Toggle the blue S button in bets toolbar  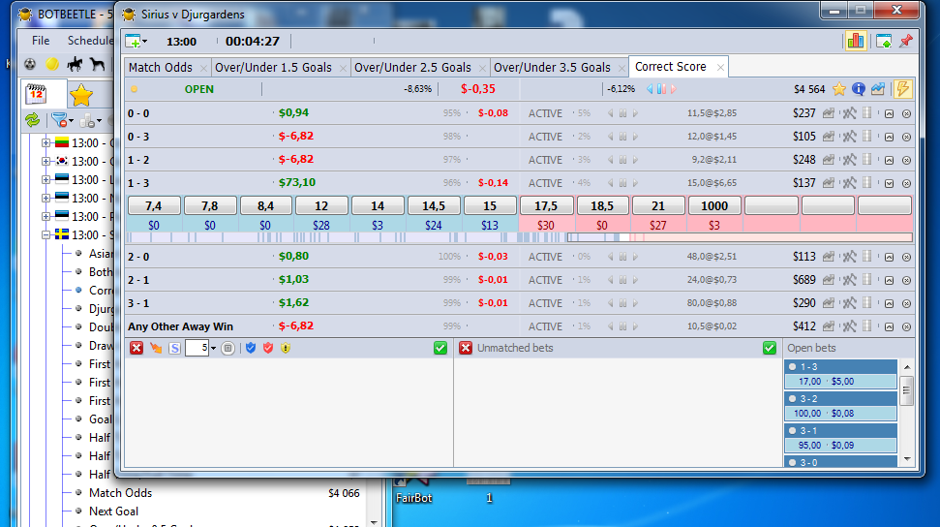pyautogui.click(x=174, y=348)
